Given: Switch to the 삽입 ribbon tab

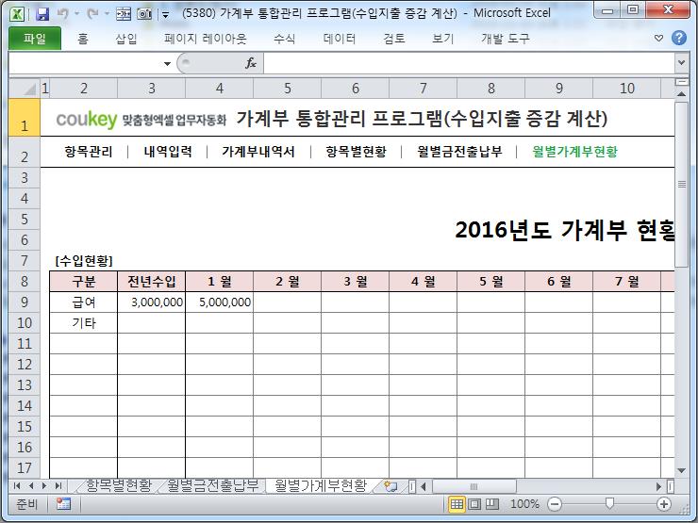Looking at the screenshot, I should [126, 39].
